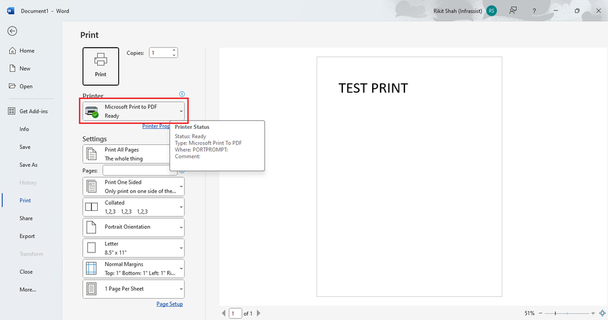
Task: Click the feedback person icon in title bar
Action: [x=513, y=11]
